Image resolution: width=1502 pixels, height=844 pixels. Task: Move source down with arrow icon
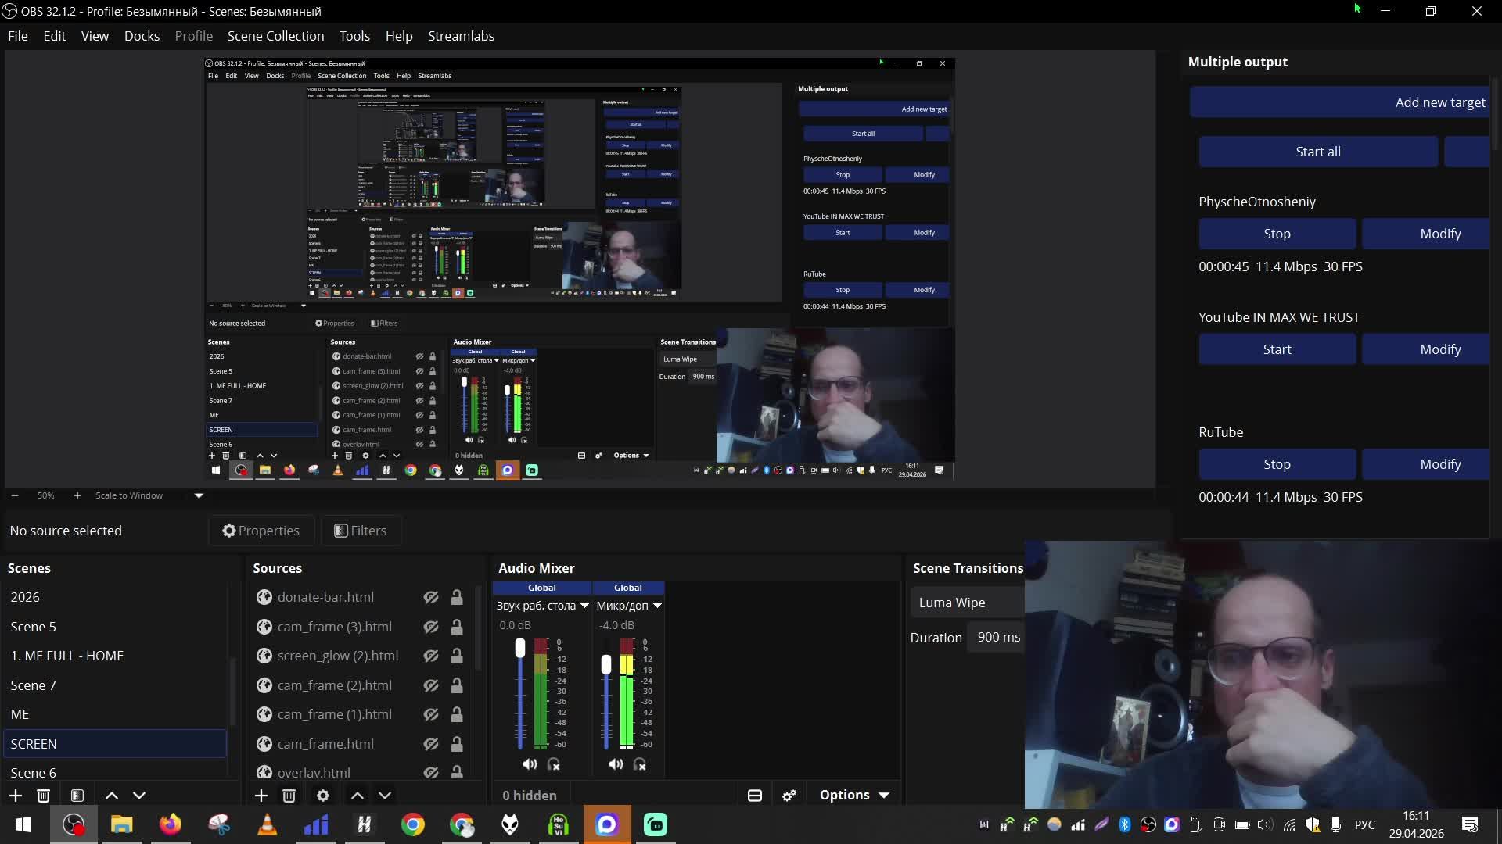tap(385, 796)
